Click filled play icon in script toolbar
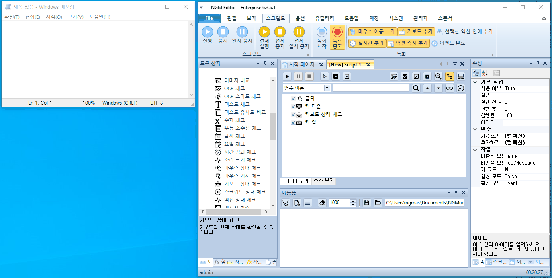Viewport: 552px width, 278px height. pyautogui.click(x=287, y=76)
